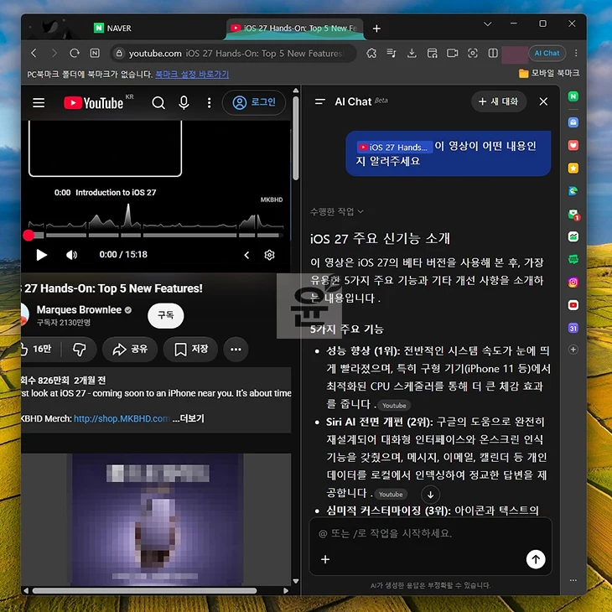
Task: Like the video 16만
Action: coord(37,349)
